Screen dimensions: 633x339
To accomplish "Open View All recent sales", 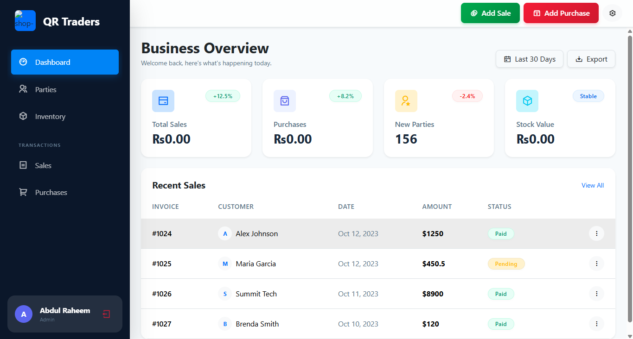I will pos(592,185).
